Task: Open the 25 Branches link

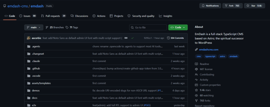Action: click(55, 27)
